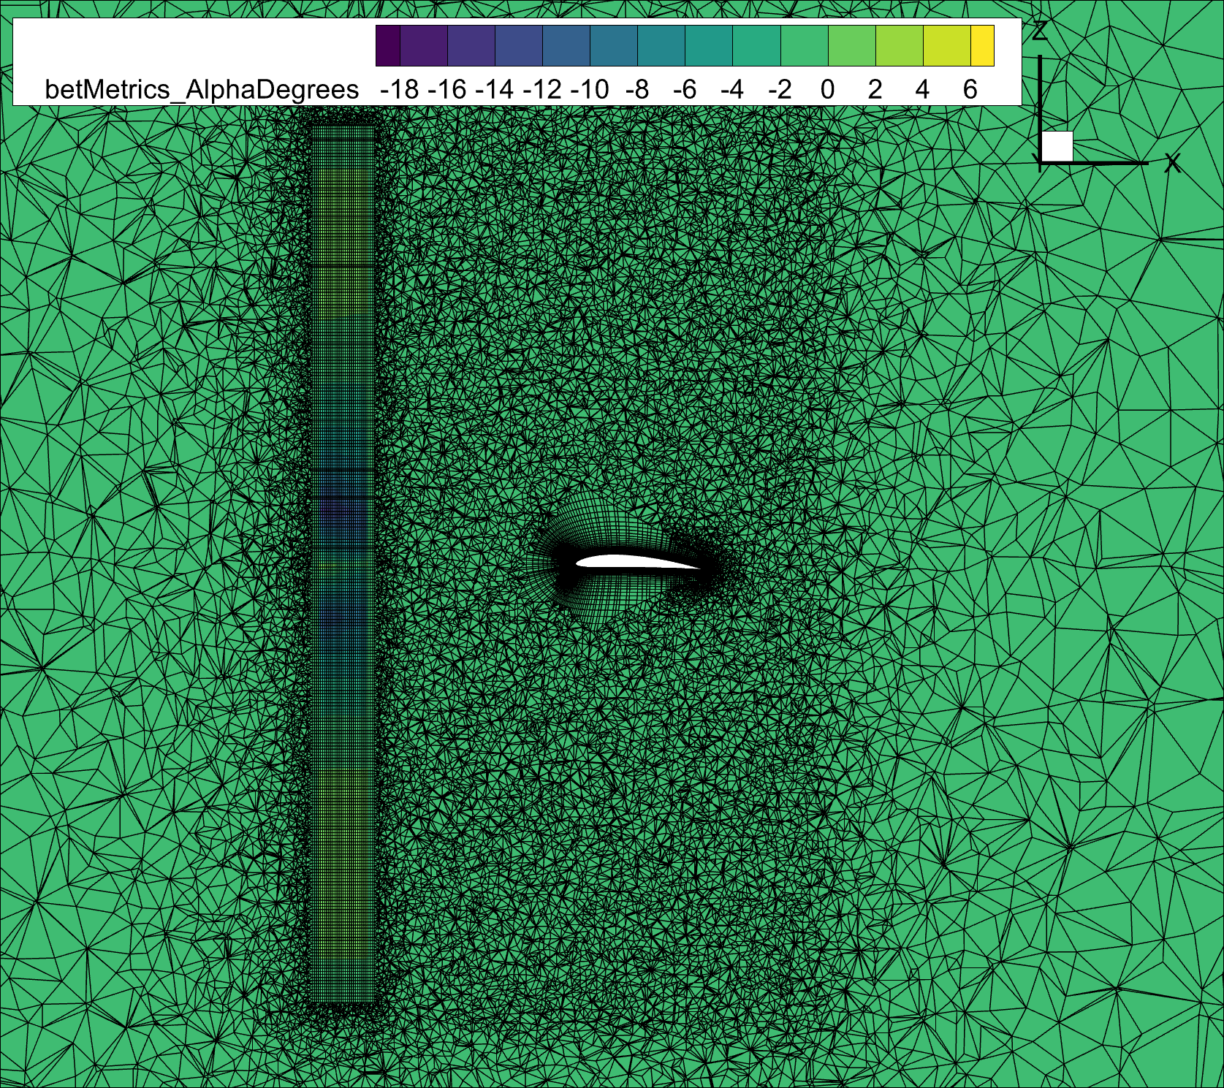
Task: Click the yellow swatch at colorbar's right end
Action: [x=982, y=46]
